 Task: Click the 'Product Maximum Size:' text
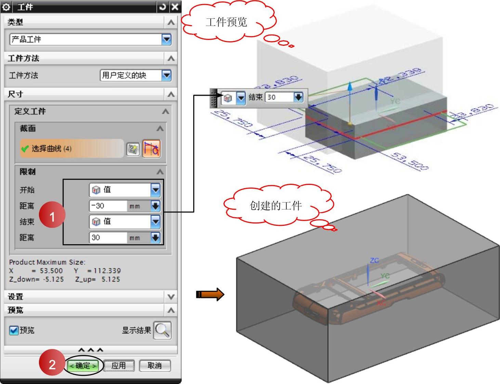pos(47,262)
